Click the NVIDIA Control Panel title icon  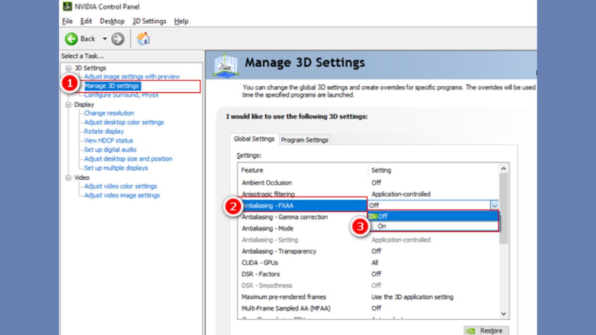[x=67, y=6]
